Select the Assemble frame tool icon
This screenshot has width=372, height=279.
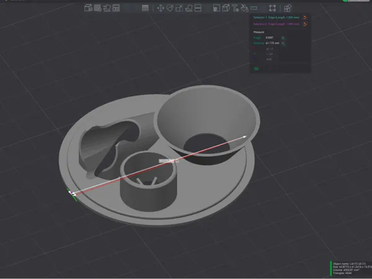pos(273,8)
